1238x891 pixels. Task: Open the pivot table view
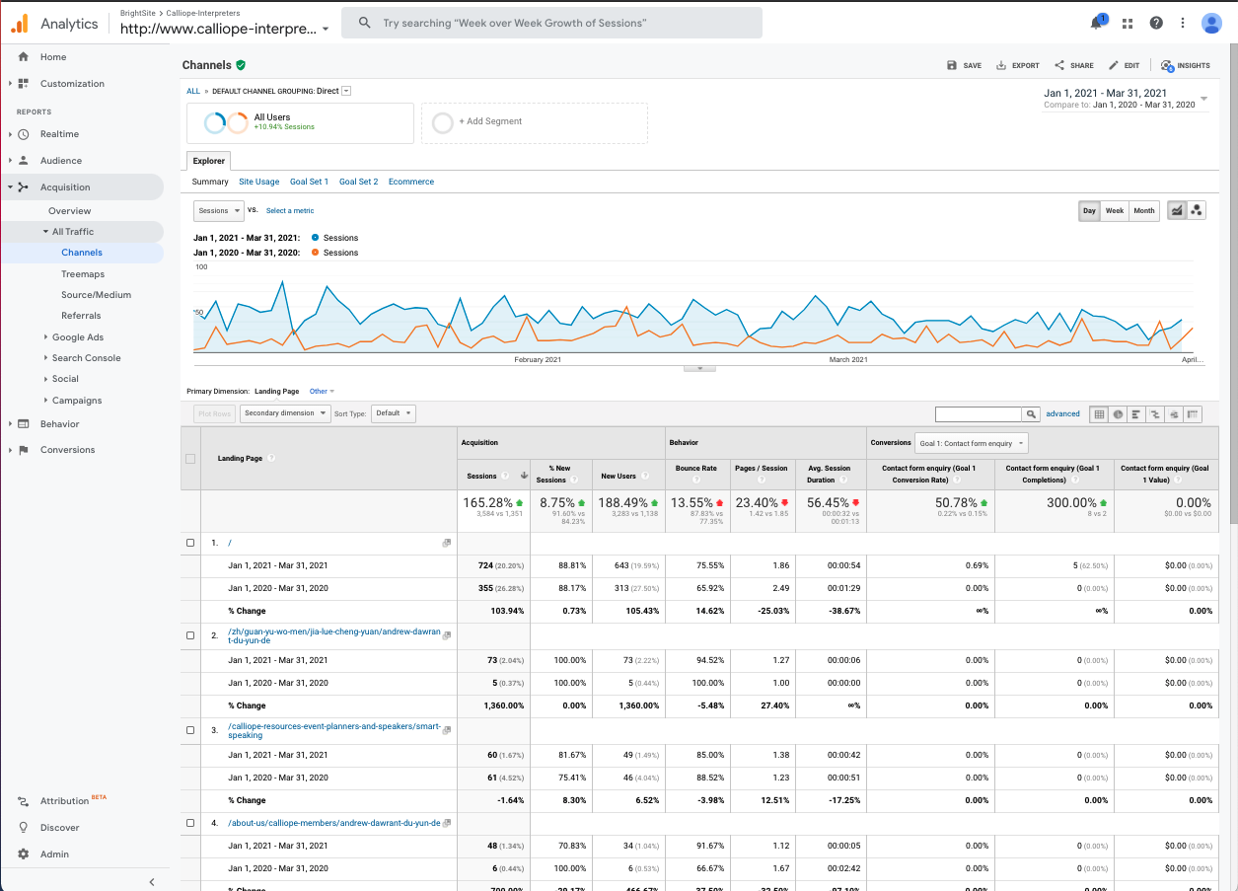[x=1191, y=413]
